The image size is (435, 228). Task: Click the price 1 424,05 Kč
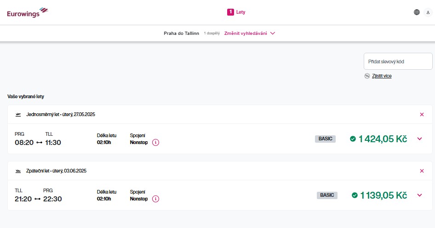[383, 139]
